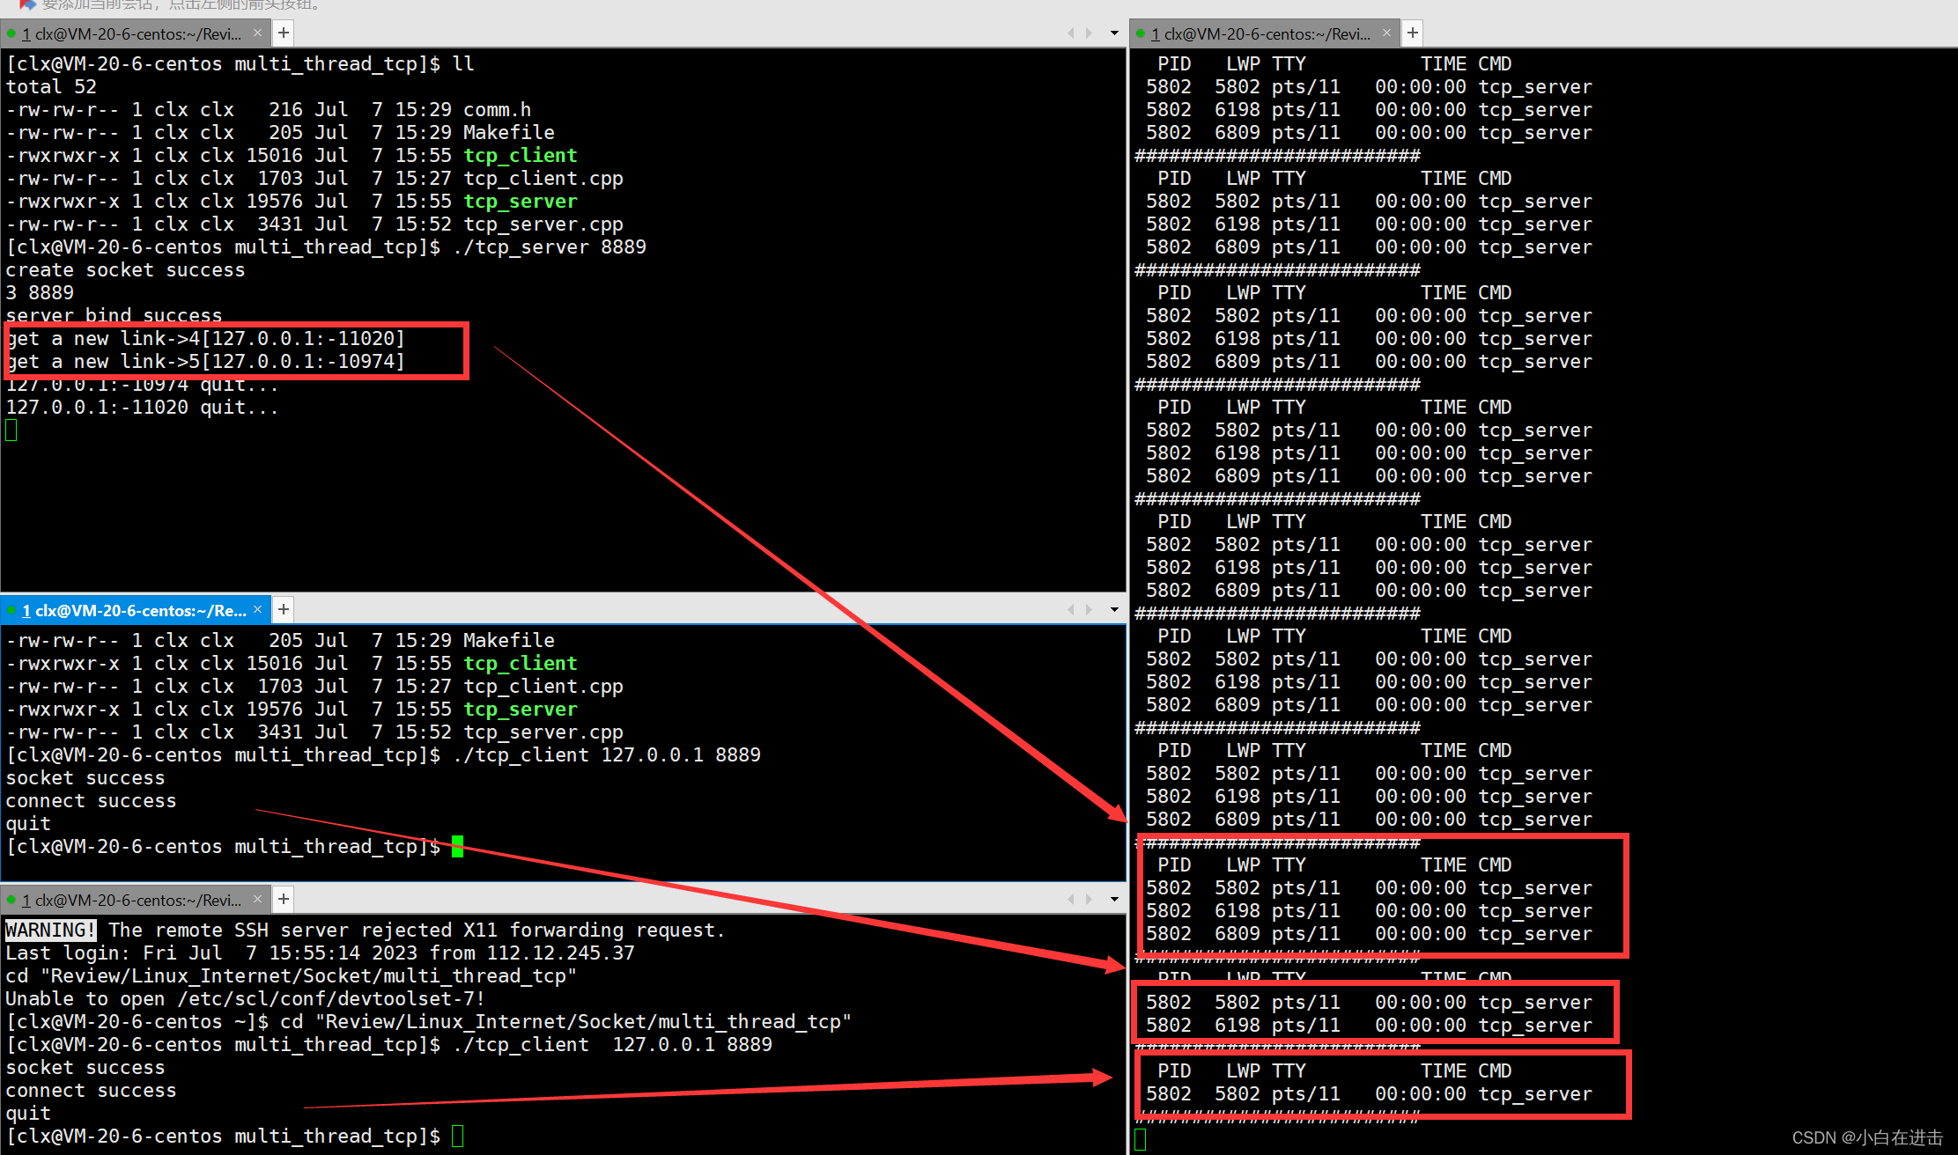The width and height of the screenshot is (1958, 1155).
Task: Open the tab list dropdown of the middle-left pane
Action: [x=1114, y=609]
